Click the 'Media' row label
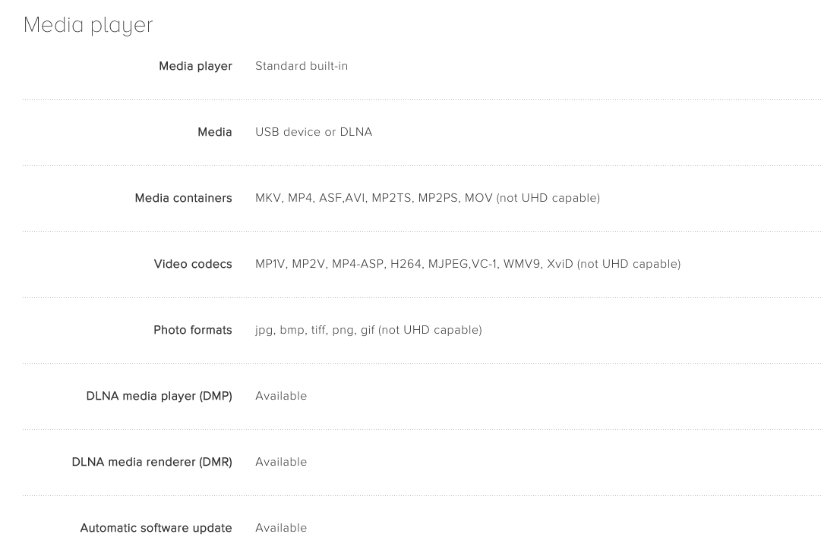 pyautogui.click(x=214, y=132)
